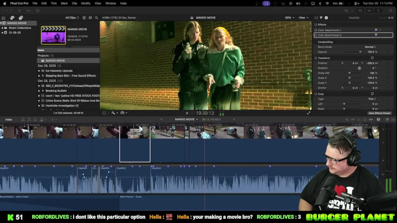The height and width of the screenshot is (223, 397).
Task: Open the Crop Type Trim dropdown
Action: pos(372,99)
